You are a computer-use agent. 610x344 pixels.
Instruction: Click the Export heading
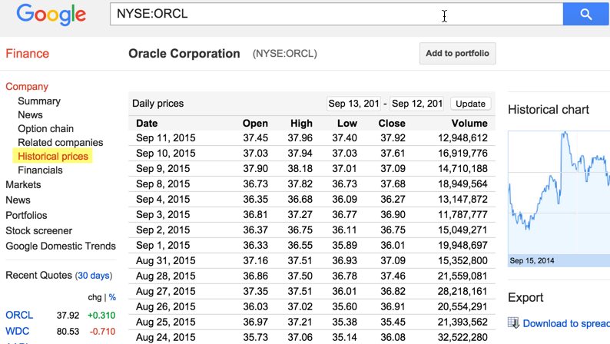(525, 298)
